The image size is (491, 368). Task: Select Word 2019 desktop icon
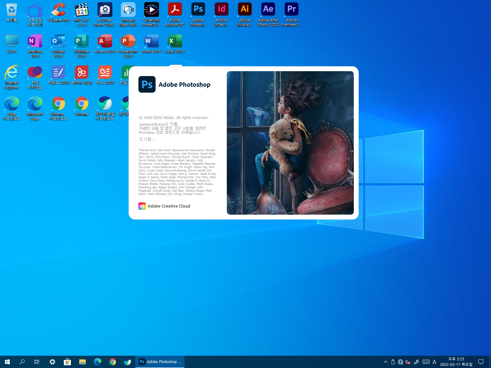coord(152,44)
